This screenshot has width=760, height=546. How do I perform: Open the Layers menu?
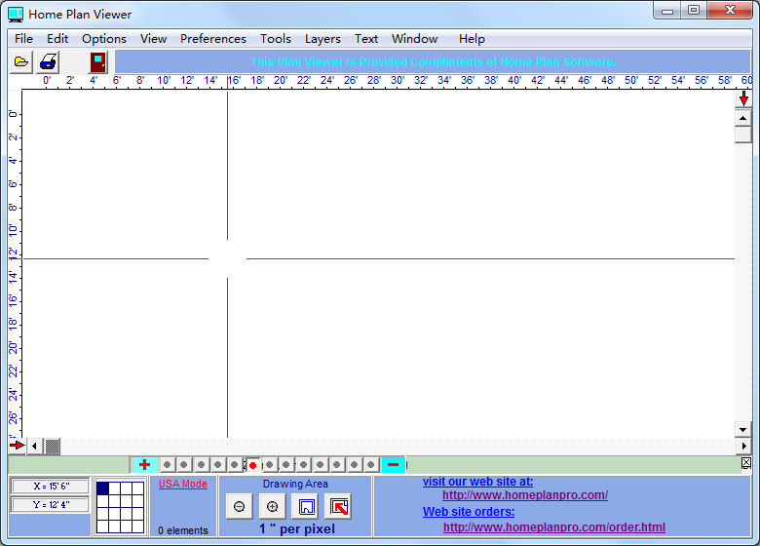click(x=323, y=39)
